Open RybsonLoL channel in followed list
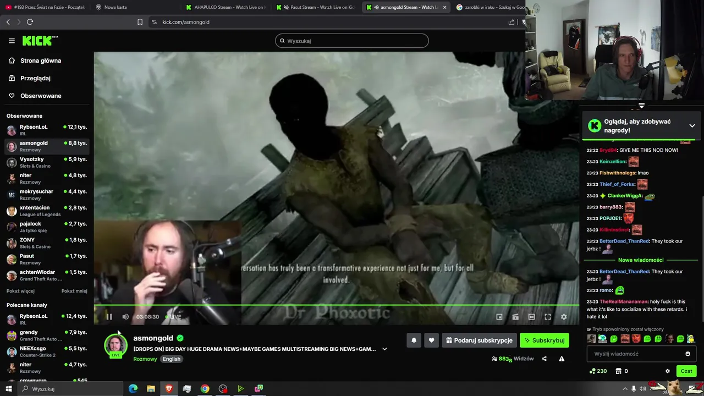704x396 pixels. point(47,130)
